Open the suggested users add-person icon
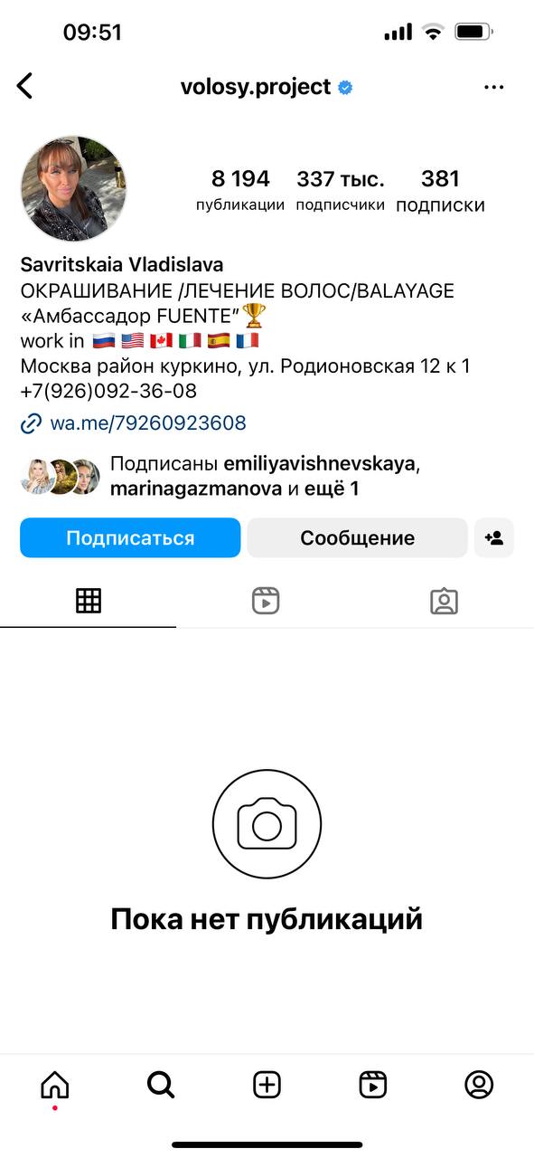 click(x=493, y=537)
